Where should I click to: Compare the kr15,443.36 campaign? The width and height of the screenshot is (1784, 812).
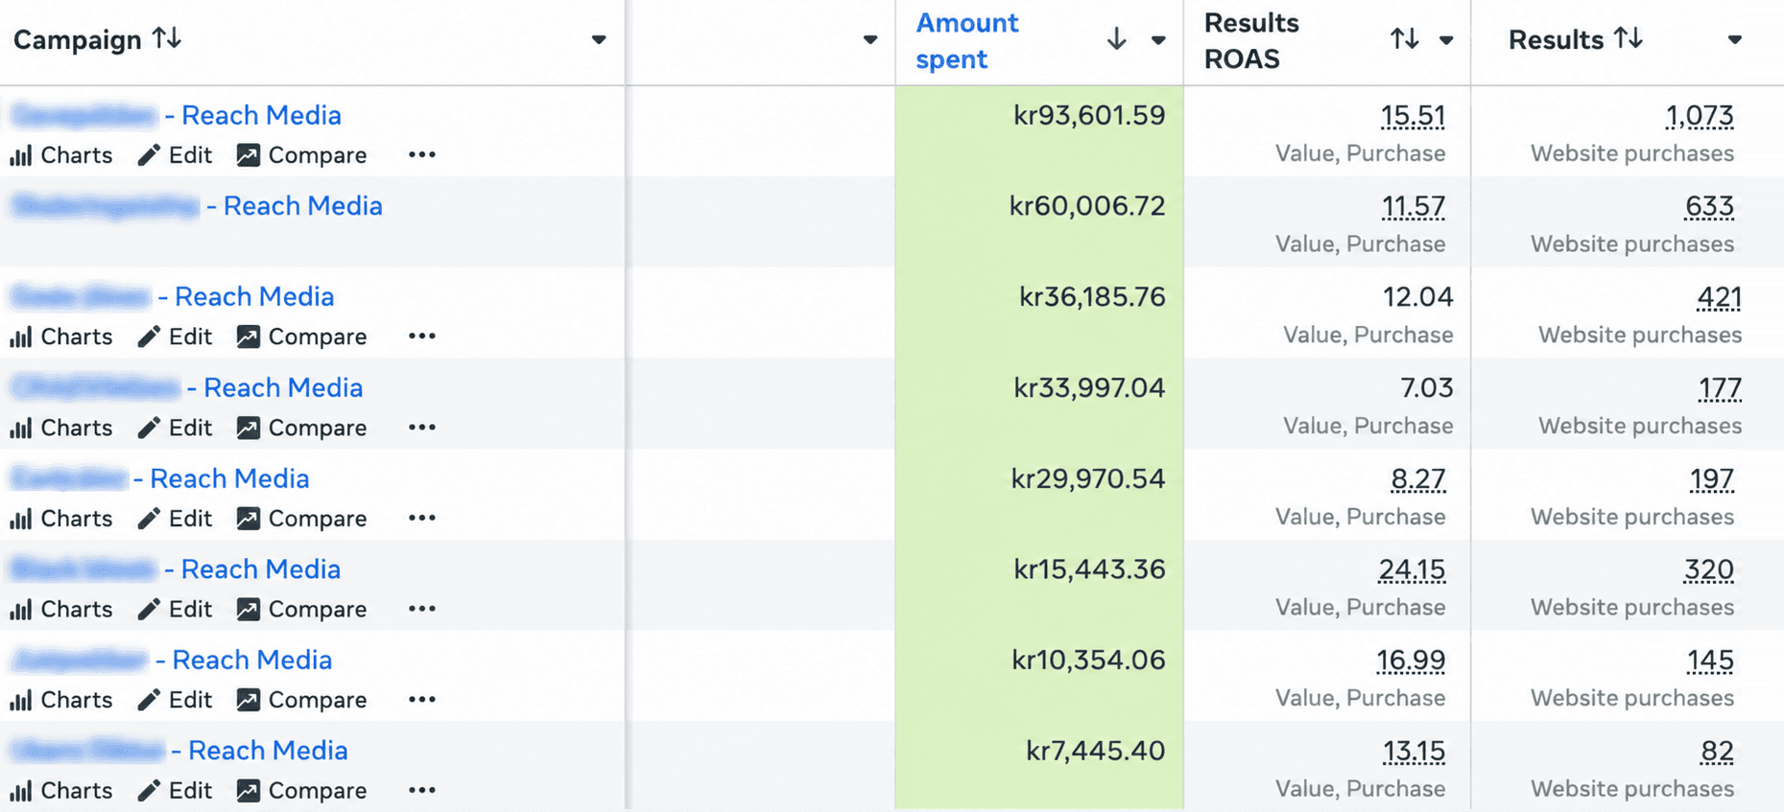pos(302,610)
